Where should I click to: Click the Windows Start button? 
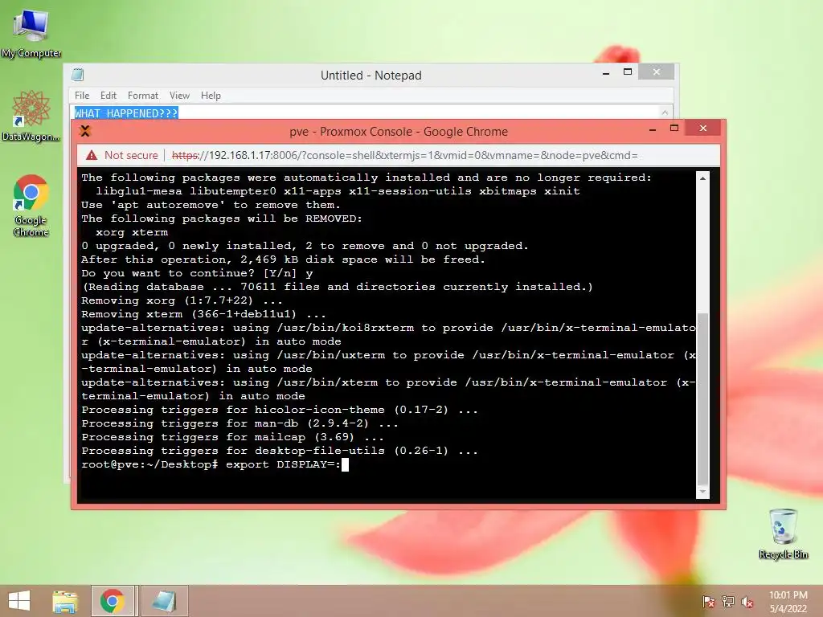(x=19, y=601)
